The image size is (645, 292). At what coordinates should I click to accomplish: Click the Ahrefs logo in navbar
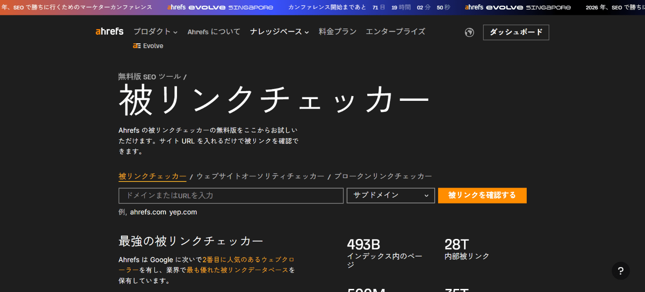(x=110, y=32)
